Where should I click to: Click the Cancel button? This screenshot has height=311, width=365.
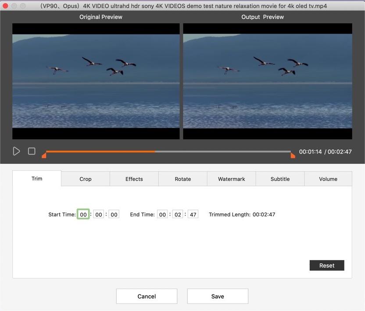tap(147, 296)
